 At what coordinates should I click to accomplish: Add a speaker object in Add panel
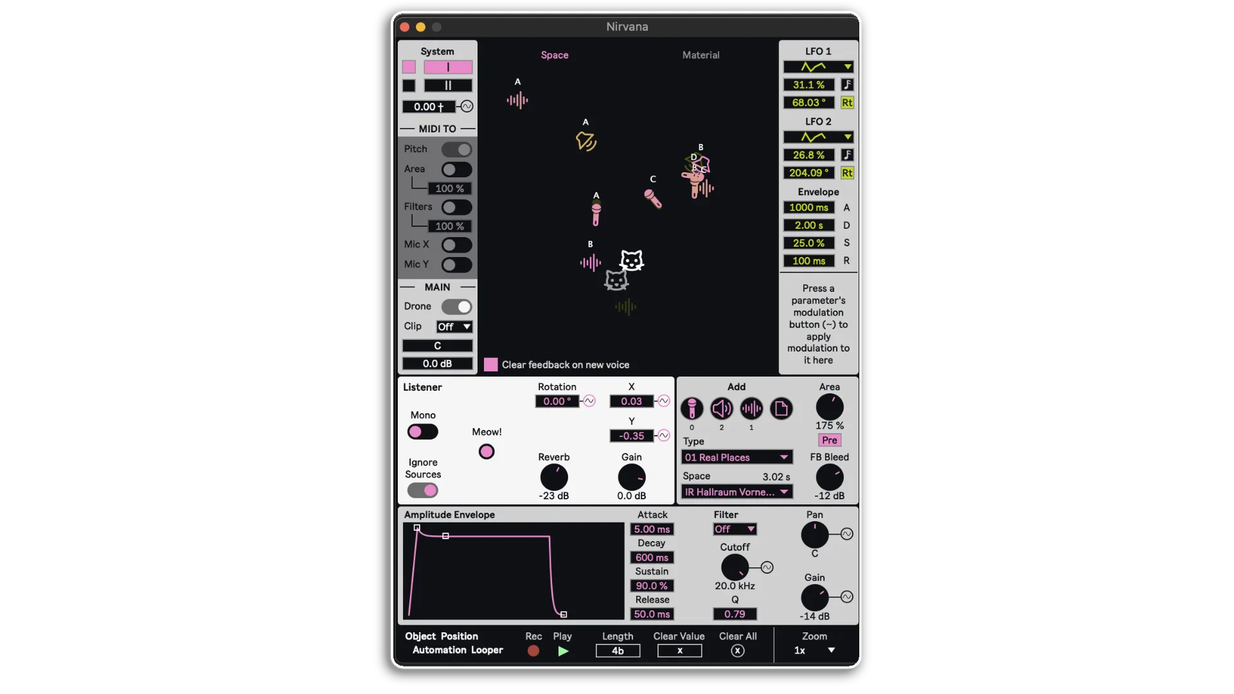point(722,409)
